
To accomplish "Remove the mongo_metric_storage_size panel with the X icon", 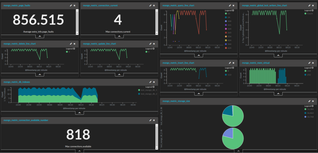I will [313, 101].
